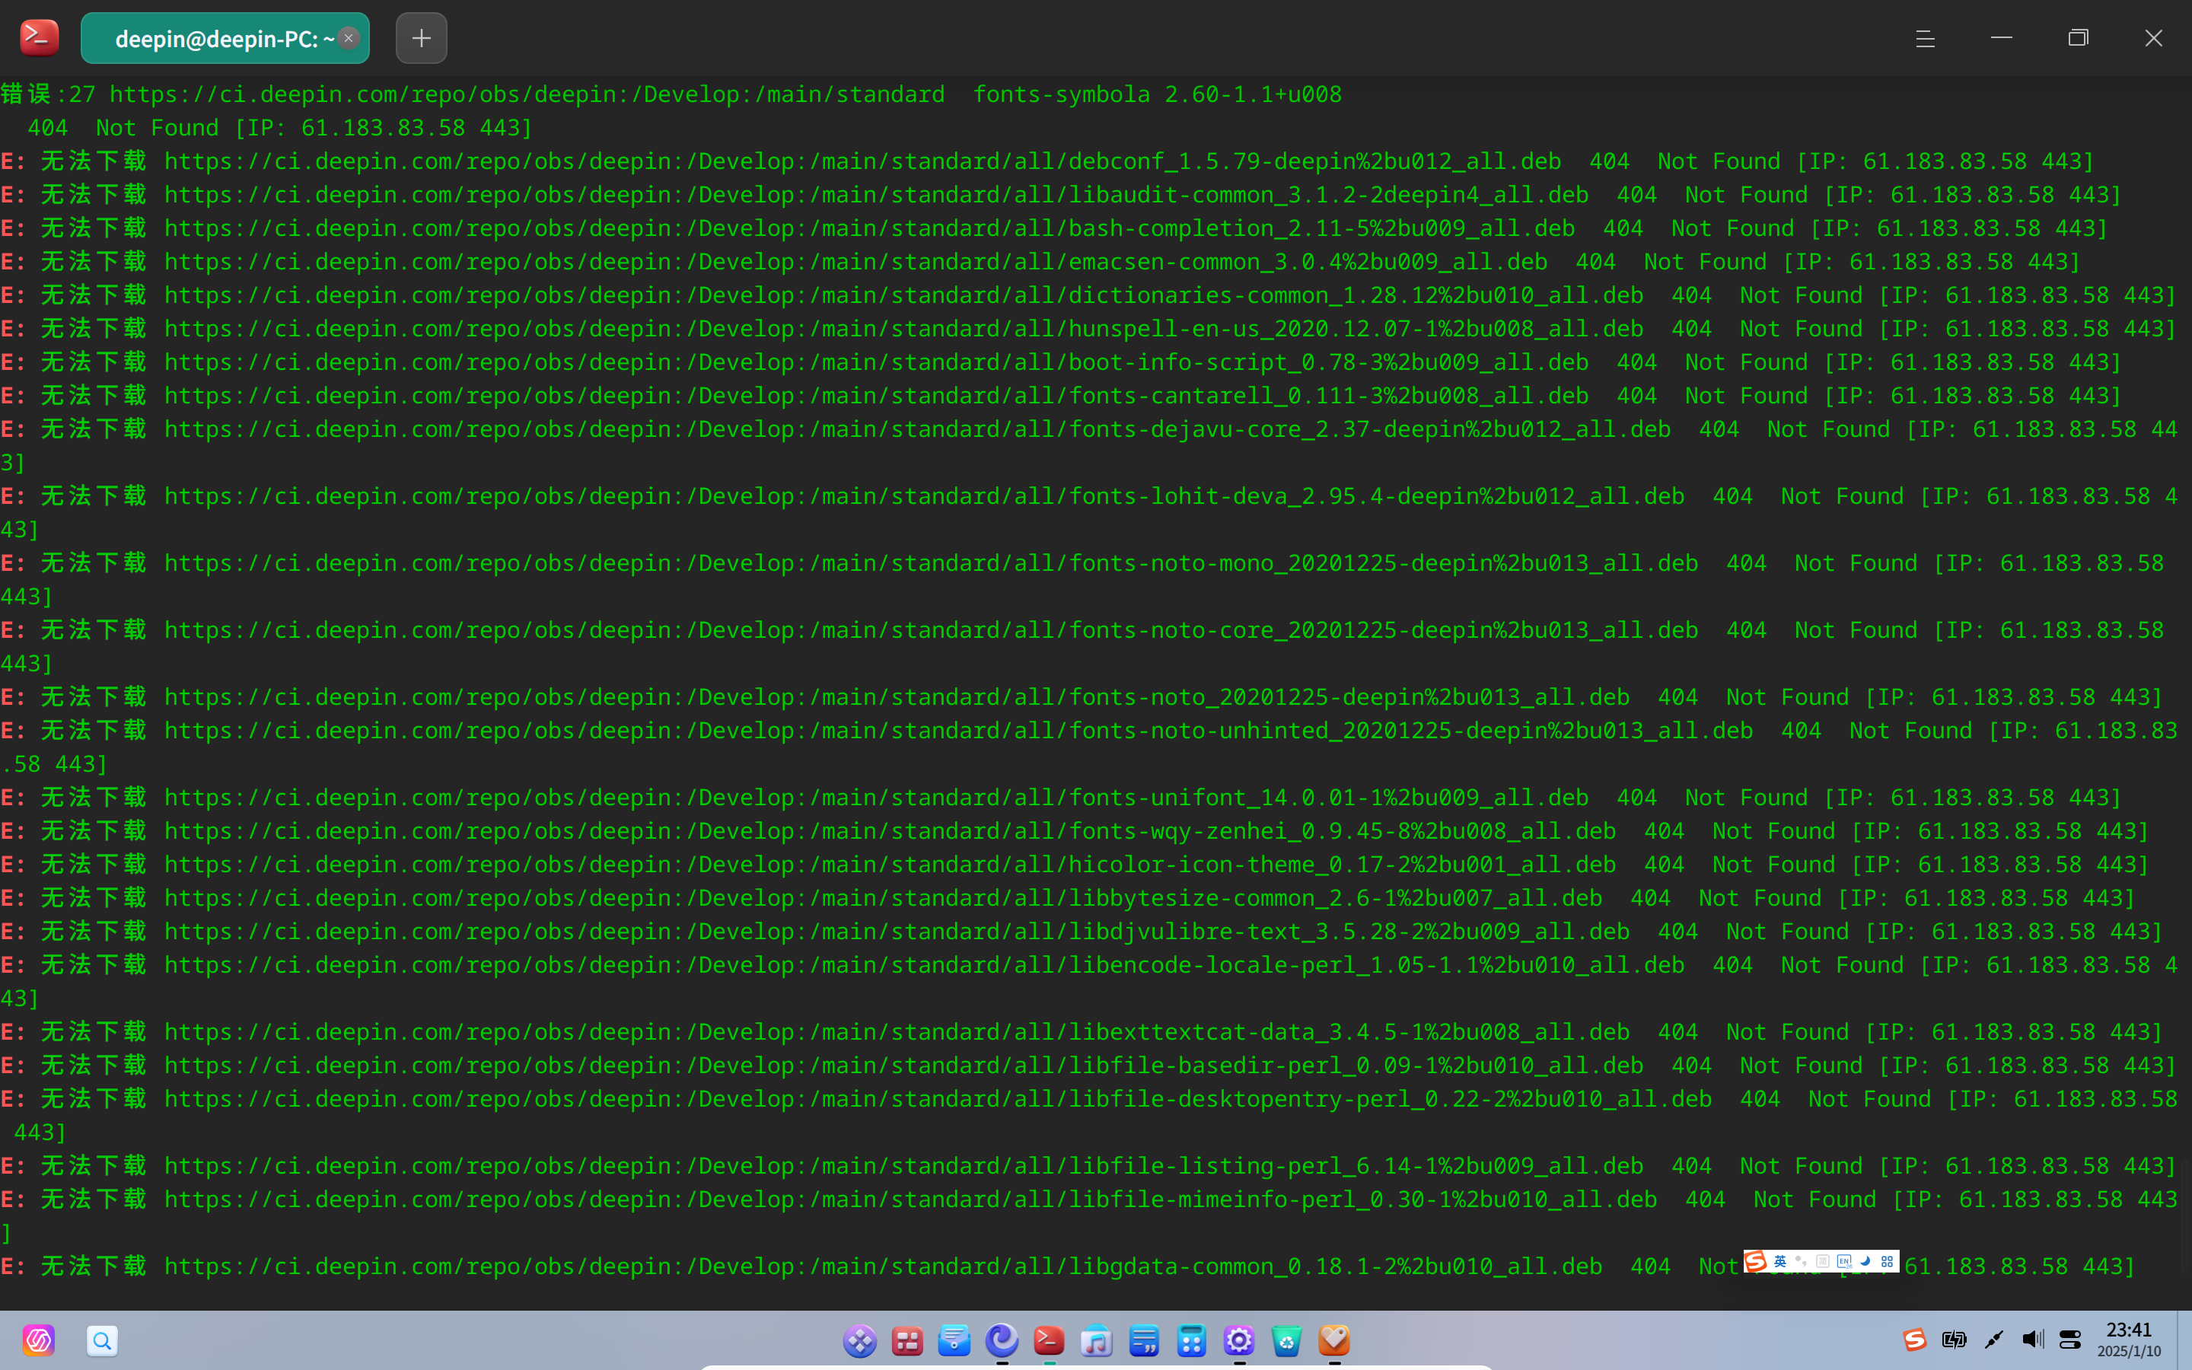Toggle the moon night mode on input bar

1865,1261
